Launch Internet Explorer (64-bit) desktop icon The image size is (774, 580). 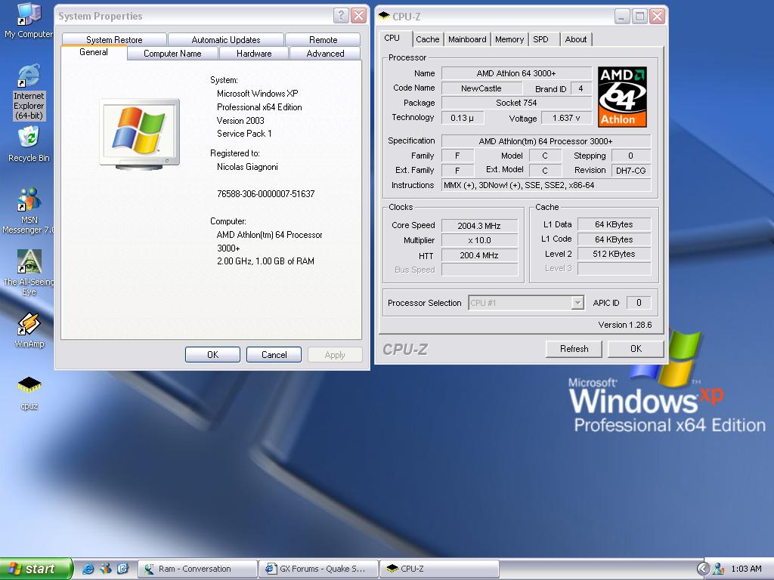coord(29,91)
